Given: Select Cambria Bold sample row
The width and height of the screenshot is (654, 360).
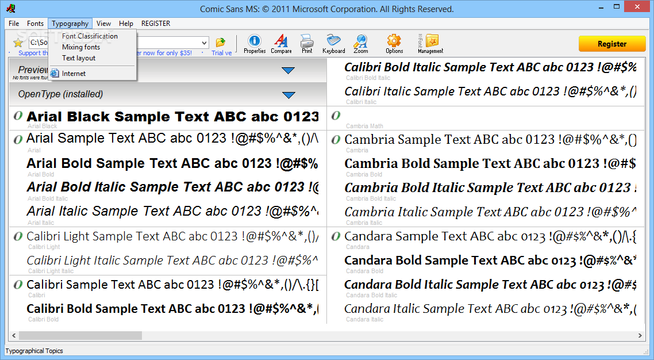Looking at the screenshot, I should pos(490,163).
